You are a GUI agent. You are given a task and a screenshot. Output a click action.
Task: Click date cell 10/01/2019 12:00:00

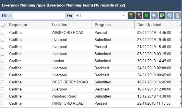coord(154,89)
